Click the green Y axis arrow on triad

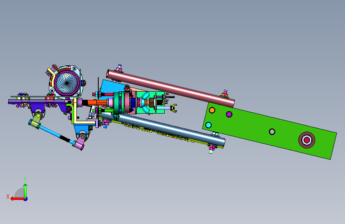click(x=25, y=191)
